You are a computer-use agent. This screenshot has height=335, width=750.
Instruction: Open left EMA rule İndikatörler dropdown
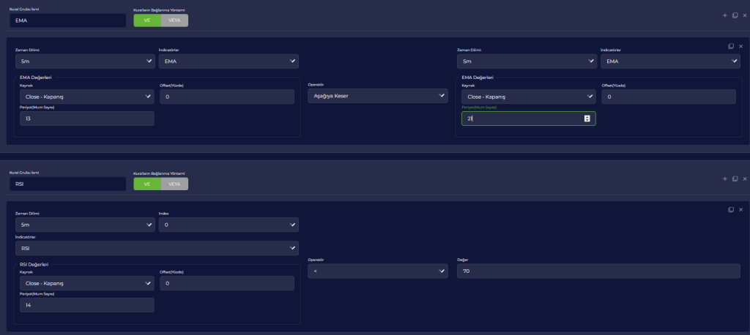click(229, 61)
